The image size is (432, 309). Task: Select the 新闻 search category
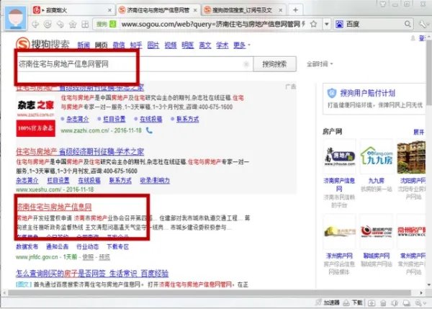click(84, 45)
